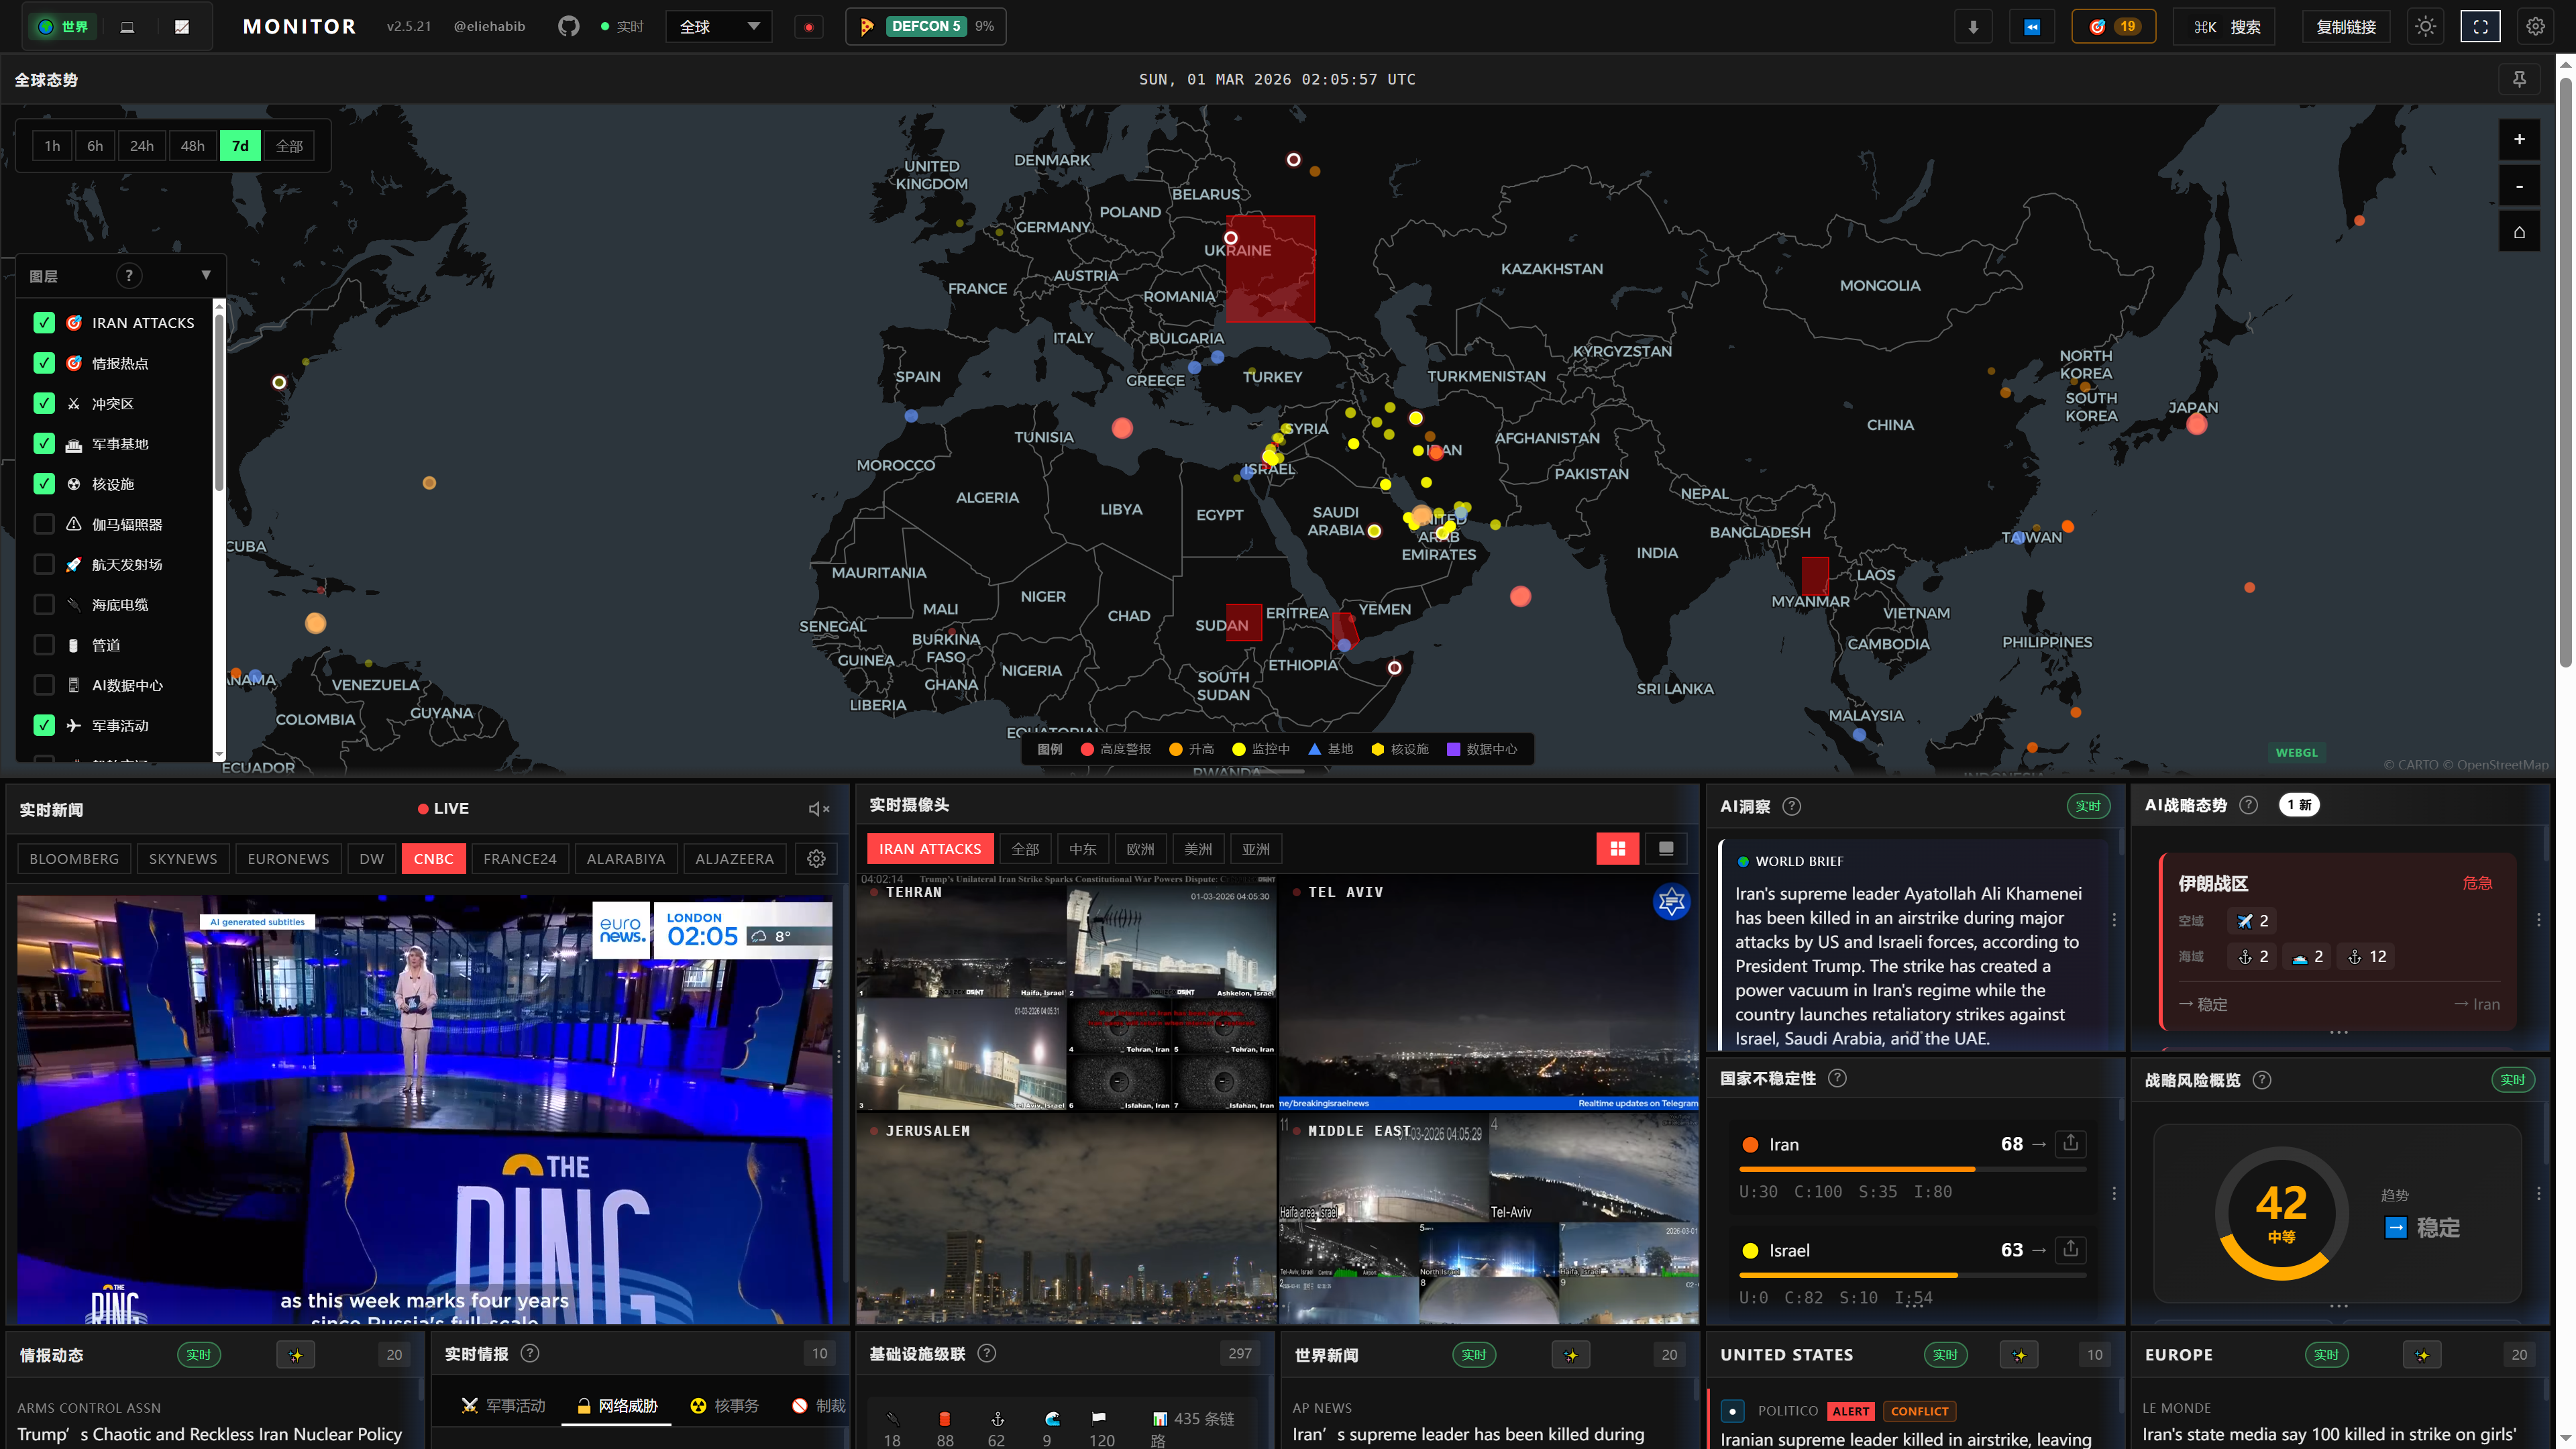The image size is (2576, 1449).
Task: Switch webcams to grid view icon
Action: (1617, 849)
